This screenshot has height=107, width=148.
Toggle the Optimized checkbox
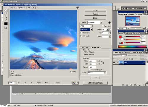(103, 26)
